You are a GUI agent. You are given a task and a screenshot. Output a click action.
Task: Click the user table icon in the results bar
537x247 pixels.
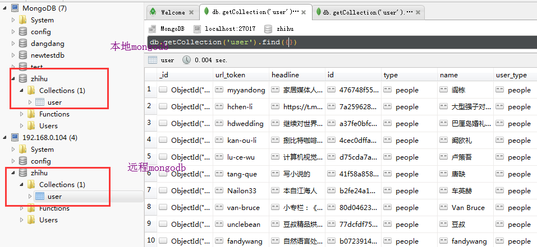[x=153, y=60]
